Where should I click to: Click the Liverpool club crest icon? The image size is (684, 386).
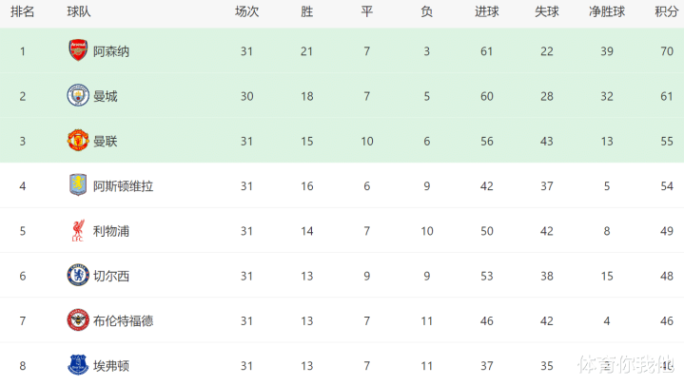click(x=78, y=230)
